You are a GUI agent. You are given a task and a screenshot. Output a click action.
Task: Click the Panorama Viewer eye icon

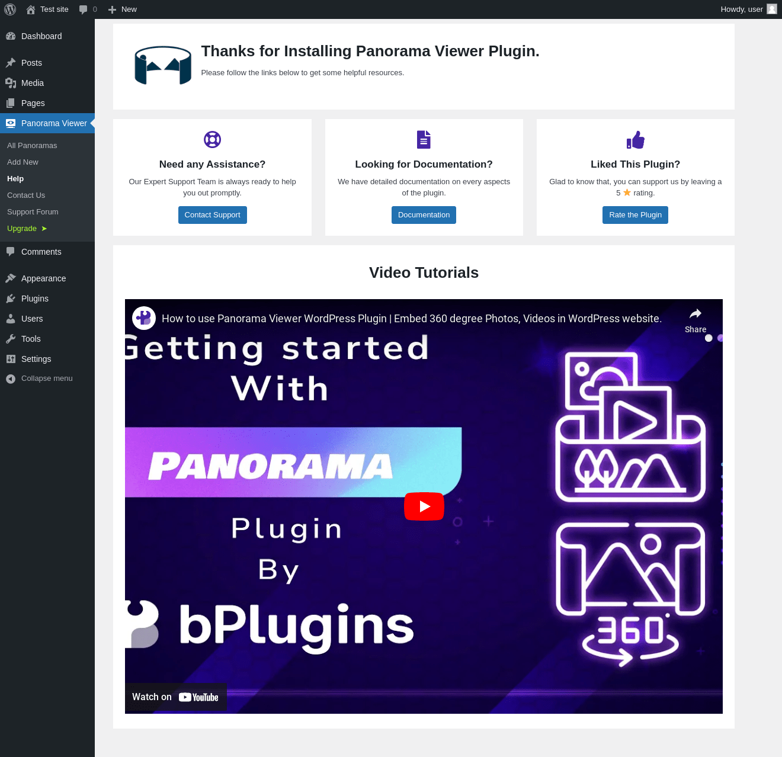coord(11,123)
